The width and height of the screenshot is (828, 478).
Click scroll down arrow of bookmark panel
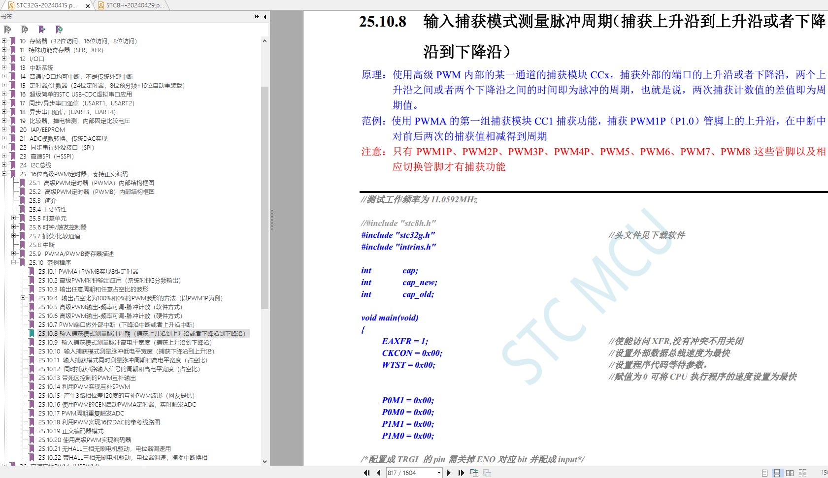point(265,461)
